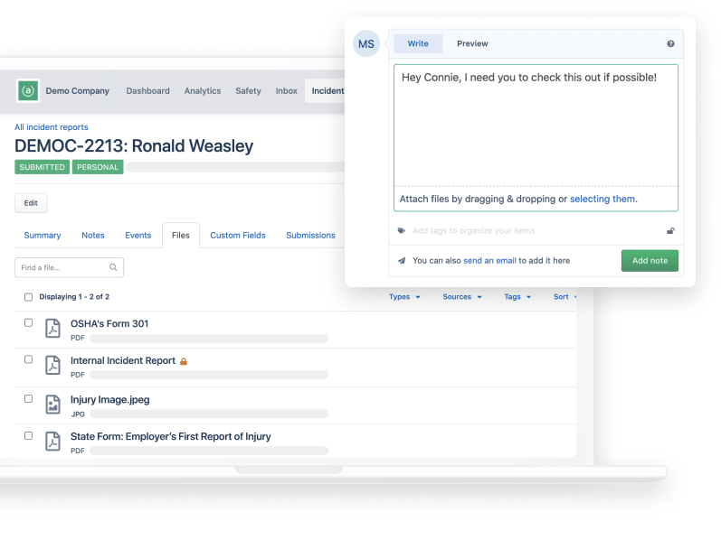Image resolution: width=721 pixels, height=540 pixels.
Task: Open Analytics in the top navigation
Action: pyautogui.click(x=203, y=91)
